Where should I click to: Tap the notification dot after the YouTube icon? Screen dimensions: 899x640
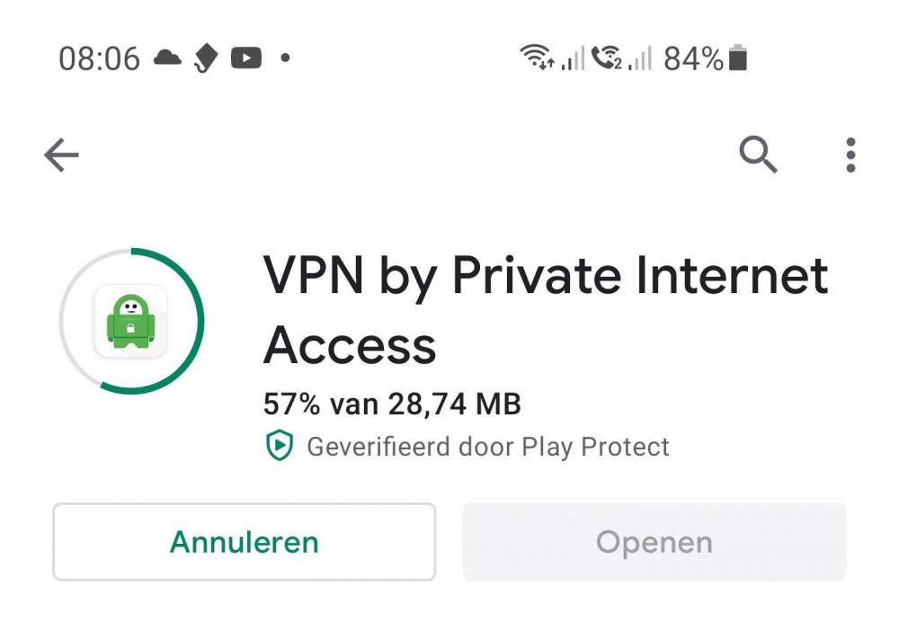285,58
